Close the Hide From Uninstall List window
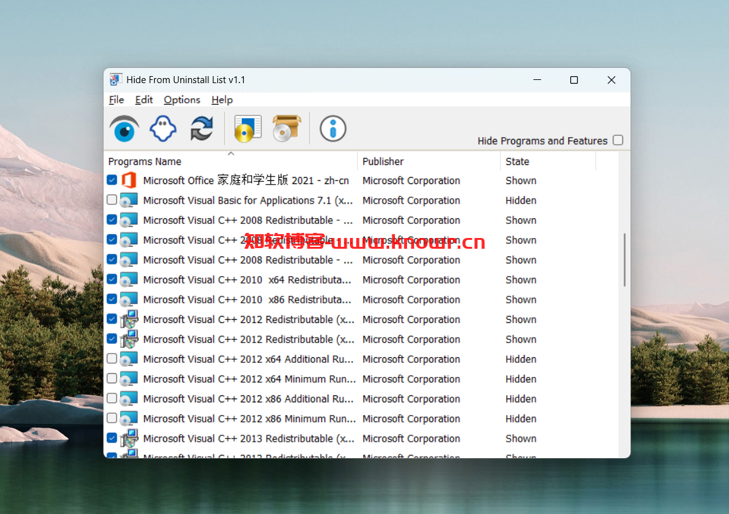This screenshot has height=514, width=729. [x=611, y=80]
